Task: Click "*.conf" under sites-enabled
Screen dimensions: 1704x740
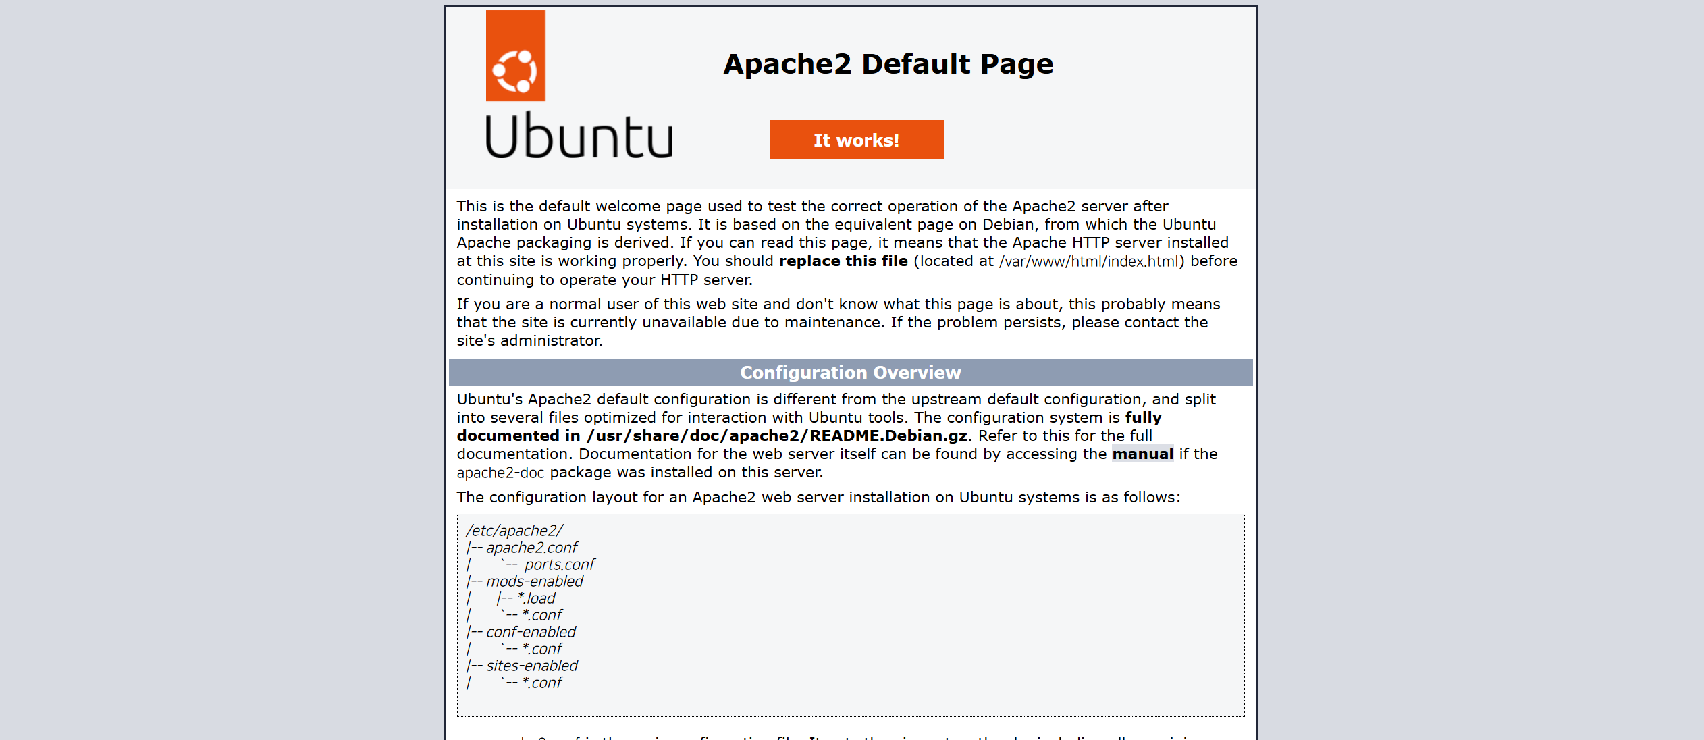Action: click(542, 683)
